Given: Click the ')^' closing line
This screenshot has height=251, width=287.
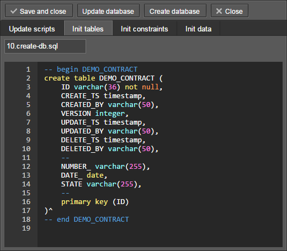Looking at the screenshot, I should pyautogui.click(x=49, y=211).
